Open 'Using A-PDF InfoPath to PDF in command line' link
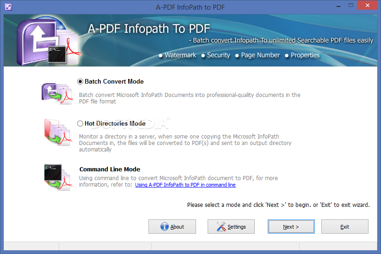Screen dimensions: 381x254 tap(185, 185)
